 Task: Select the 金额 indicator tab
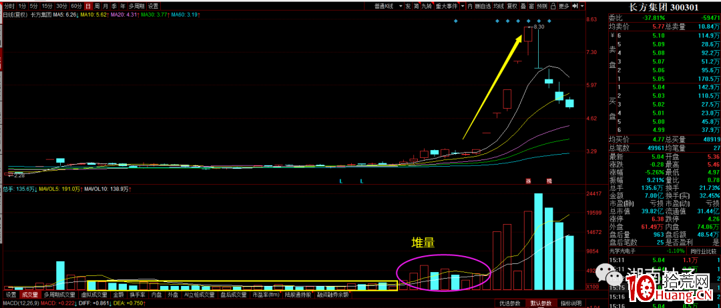click(x=119, y=295)
